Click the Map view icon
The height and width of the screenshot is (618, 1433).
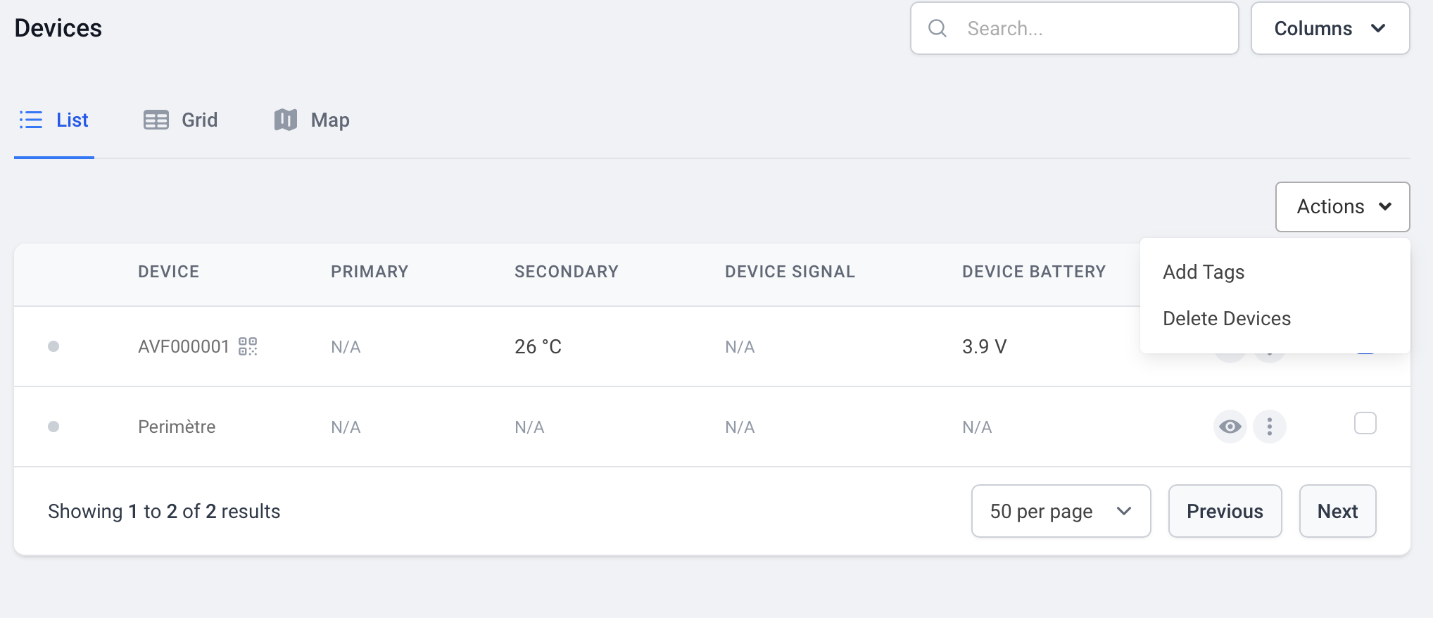click(x=286, y=120)
